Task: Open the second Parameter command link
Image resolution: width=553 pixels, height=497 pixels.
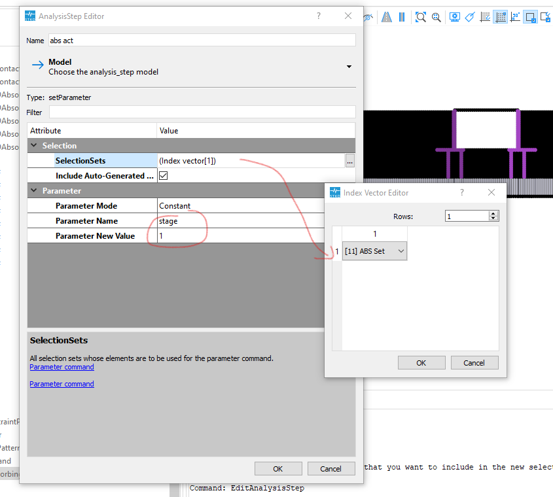Action: (x=62, y=384)
